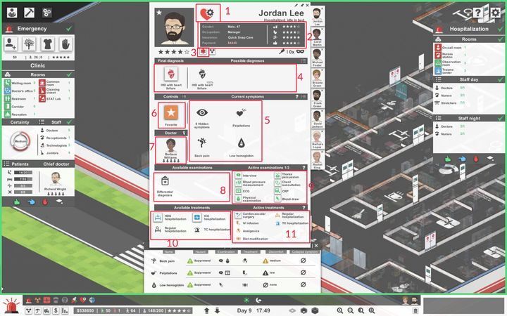The image size is (507, 316).
Task: Click the network graph icon beside the red asterisk
Action: (x=213, y=51)
